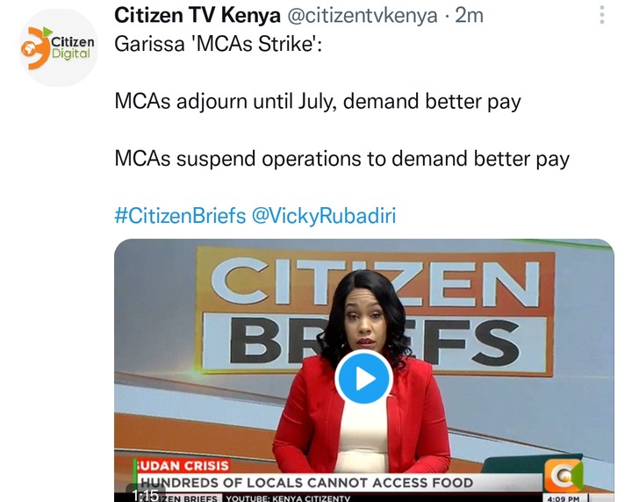
Task: Click the 'YOUTUBE: KENYA CITIZENTV' ticker text
Action: pyautogui.click(x=288, y=498)
